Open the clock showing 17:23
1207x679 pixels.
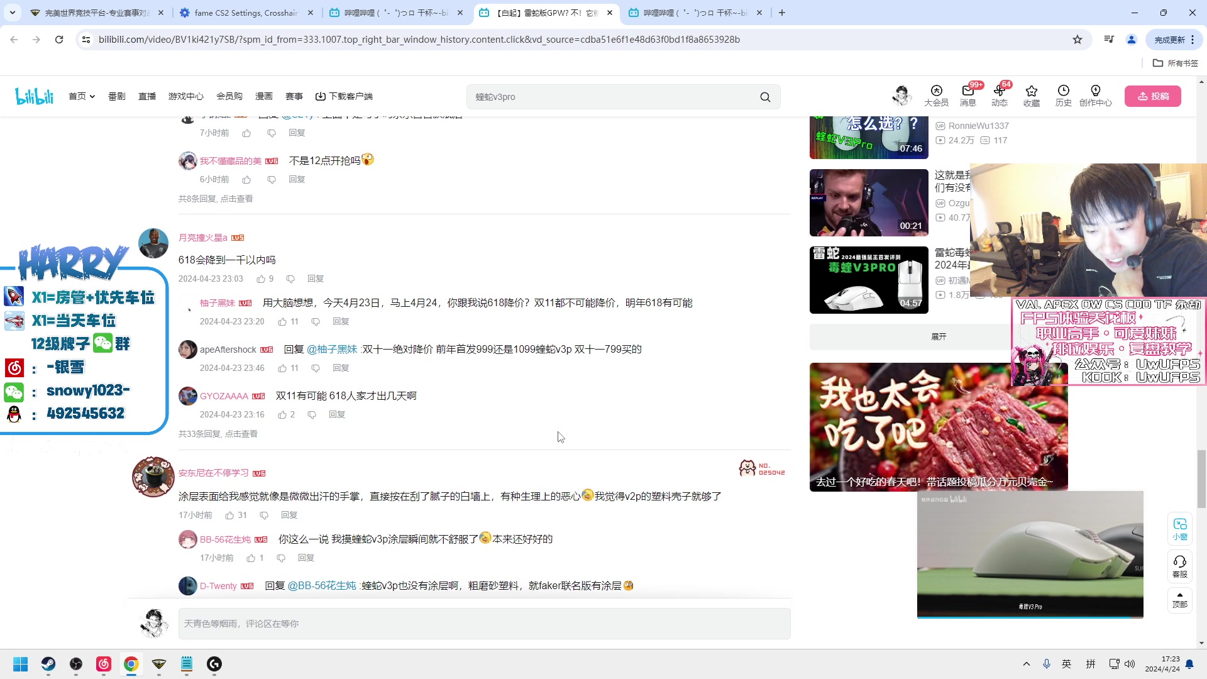click(x=1162, y=664)
